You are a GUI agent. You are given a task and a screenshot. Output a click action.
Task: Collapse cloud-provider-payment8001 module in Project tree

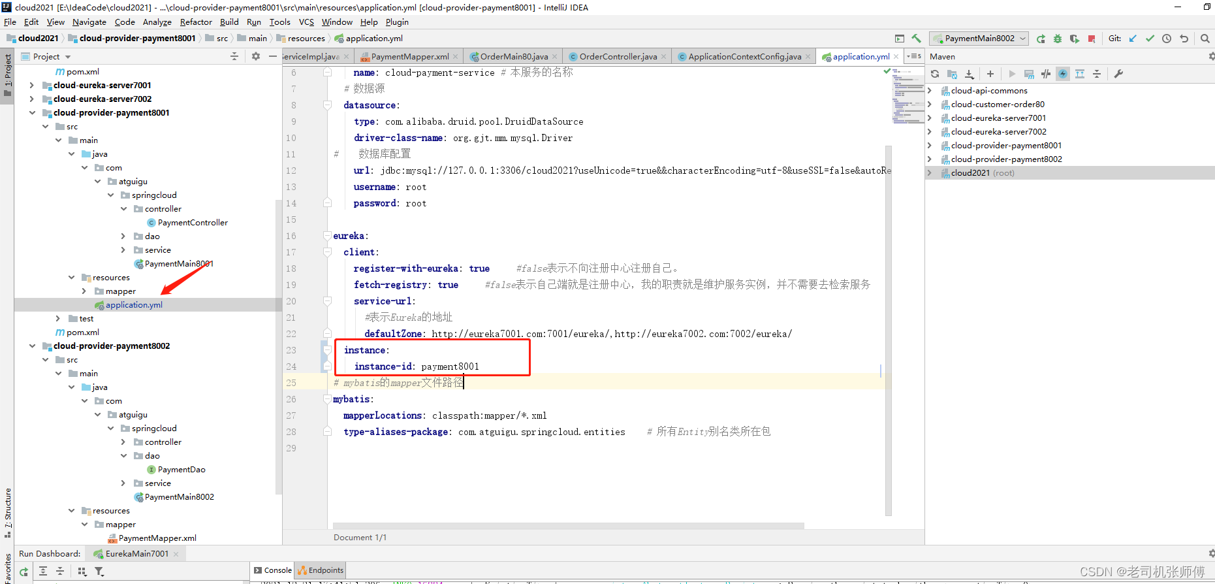click(x=31, y=112)
